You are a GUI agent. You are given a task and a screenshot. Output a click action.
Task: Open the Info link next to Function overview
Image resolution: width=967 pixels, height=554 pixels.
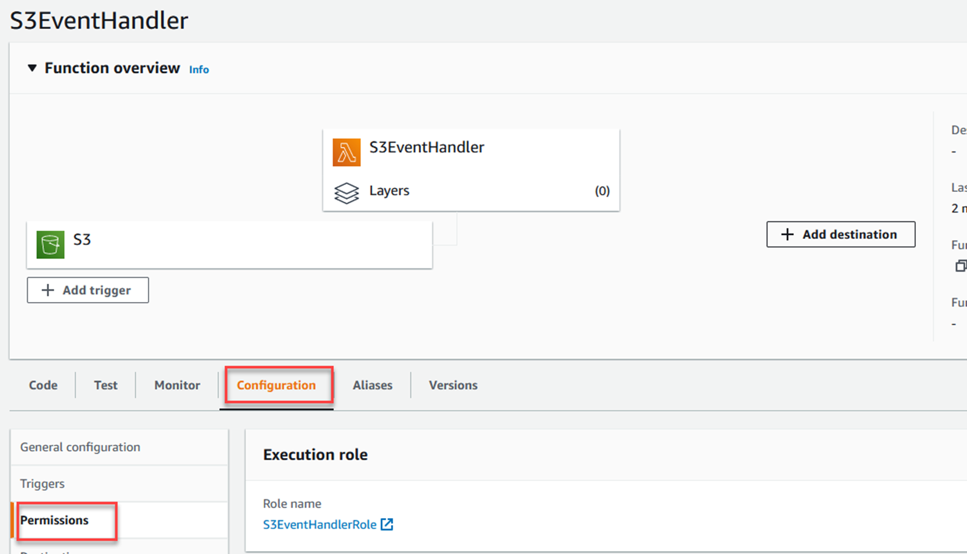pos(199,69)
